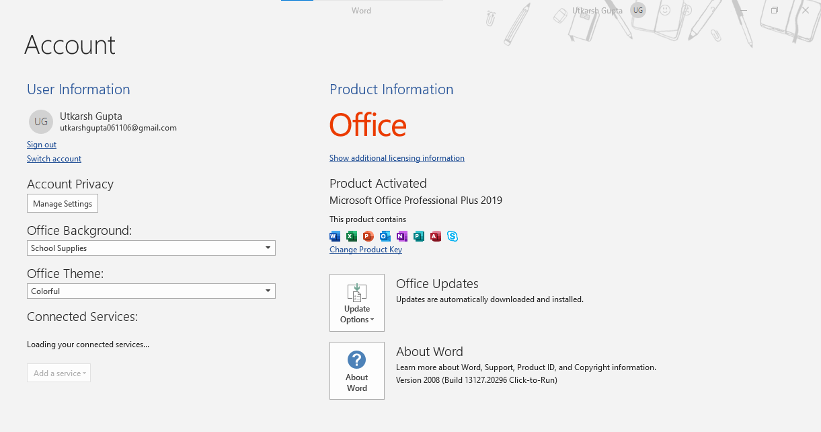Open Manage Settings for Account Privacy

point(62,203)
